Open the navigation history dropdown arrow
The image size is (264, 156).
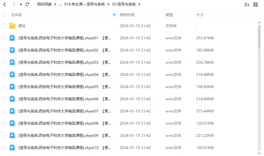(x=21, y=4)
